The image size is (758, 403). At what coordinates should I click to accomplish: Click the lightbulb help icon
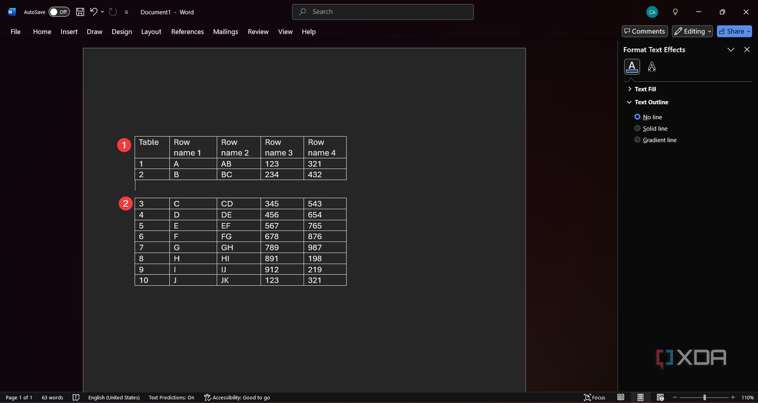(675, 12)
